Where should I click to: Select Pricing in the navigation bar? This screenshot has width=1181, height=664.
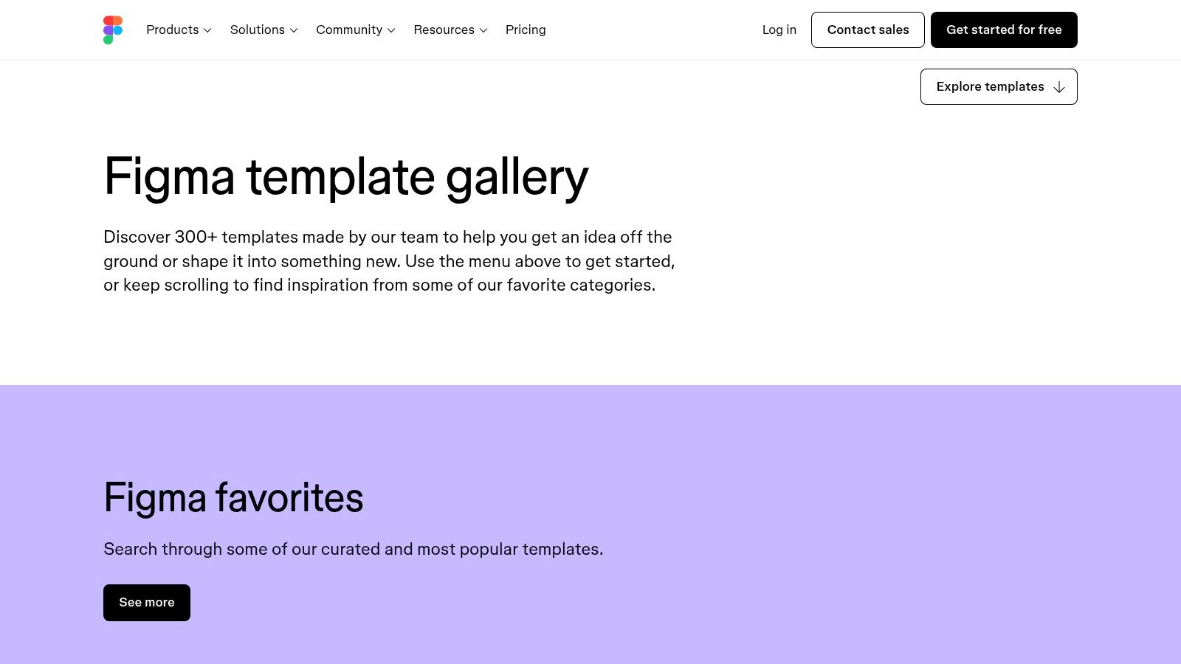(x=526, y=30)
